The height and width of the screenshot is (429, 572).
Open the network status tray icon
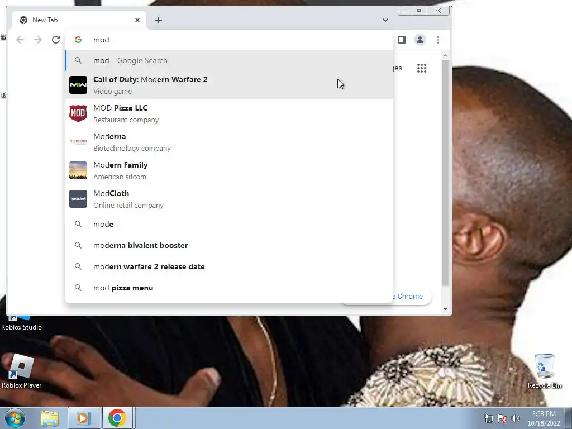click(488, 418)
